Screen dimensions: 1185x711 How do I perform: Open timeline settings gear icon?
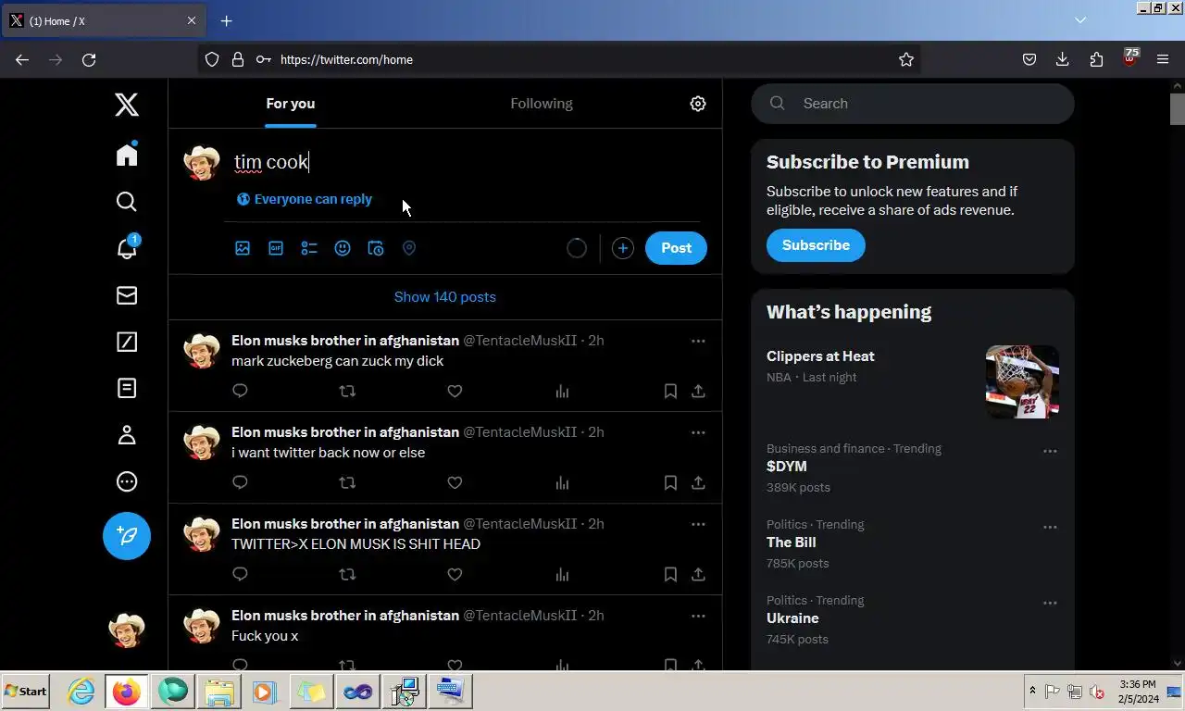pos(698,104)
